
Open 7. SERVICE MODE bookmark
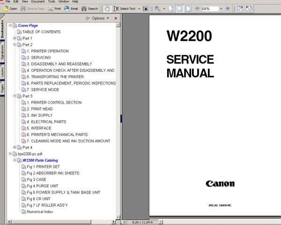pos(43,90)
